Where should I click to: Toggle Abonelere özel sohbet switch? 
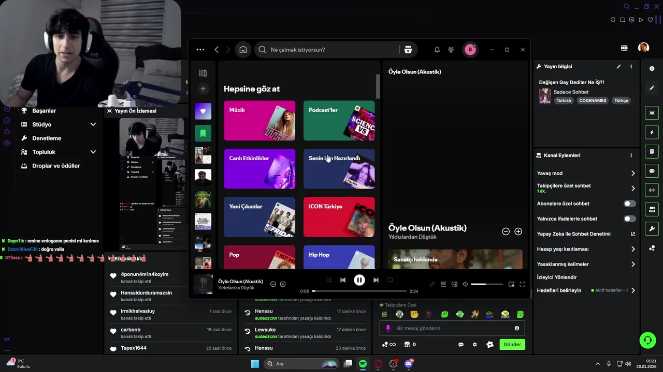629,204
